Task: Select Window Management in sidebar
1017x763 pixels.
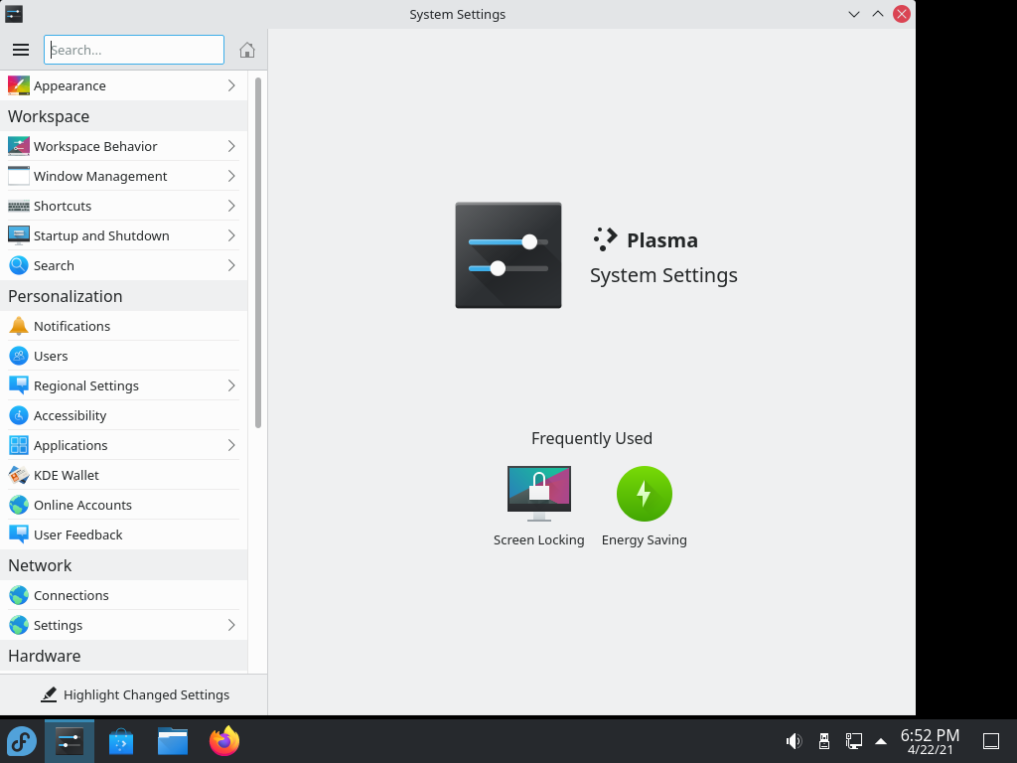Action: click(x=123, y=176)
